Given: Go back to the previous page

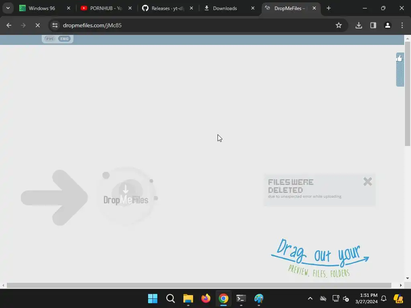Looking at the screenshot, I should [x=9, y=25].
